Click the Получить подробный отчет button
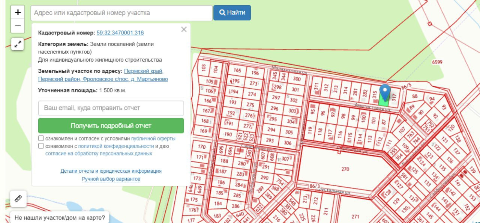Screen dimensions: 480x223 pyautogui.click(x=111, y=126)
